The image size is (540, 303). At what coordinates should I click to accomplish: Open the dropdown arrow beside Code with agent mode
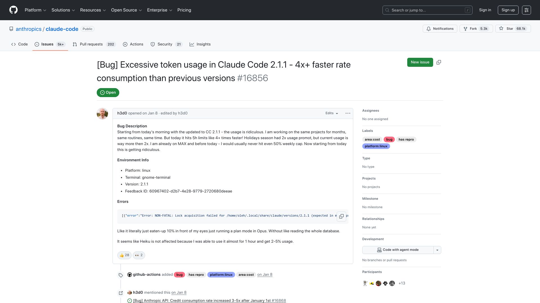coord(437,250)
